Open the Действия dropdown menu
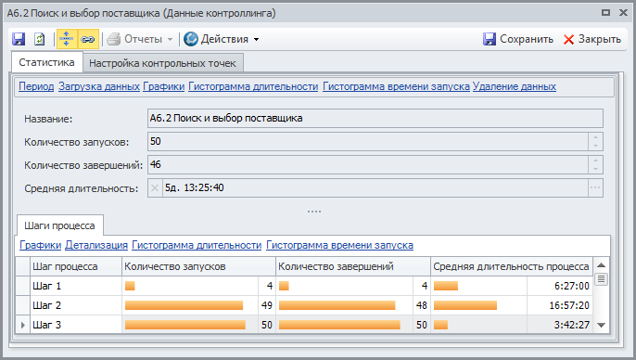Viewport: 636px width, 360px height. pyautogui.click(x=256, y=39)
